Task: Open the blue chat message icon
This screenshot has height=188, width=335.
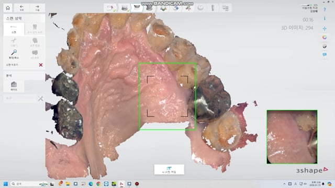Action: [x=325, y=54]
